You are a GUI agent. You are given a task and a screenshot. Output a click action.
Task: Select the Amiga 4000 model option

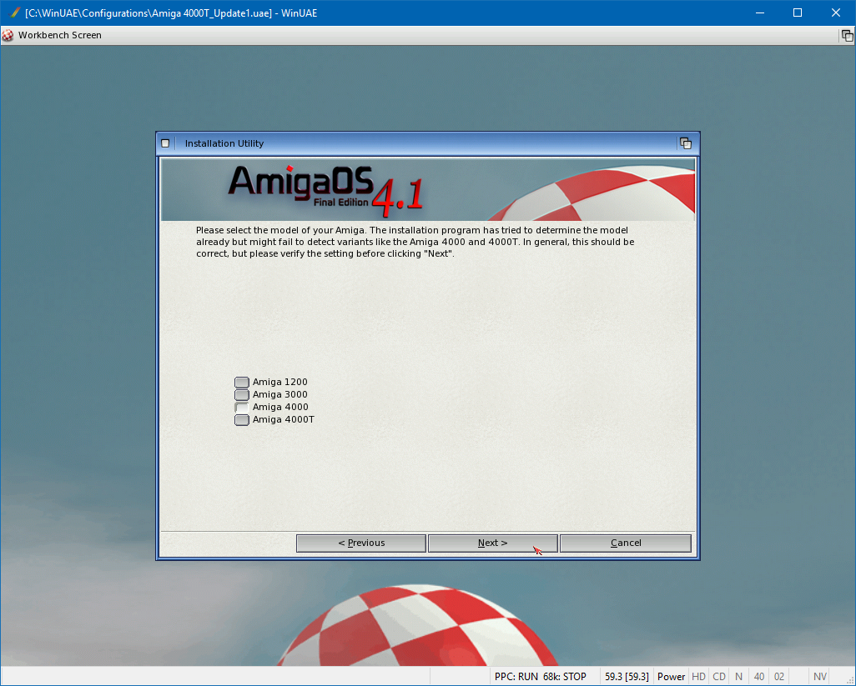[x=242, y=408]
